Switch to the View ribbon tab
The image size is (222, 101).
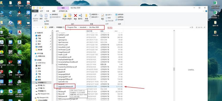point(54,11)
